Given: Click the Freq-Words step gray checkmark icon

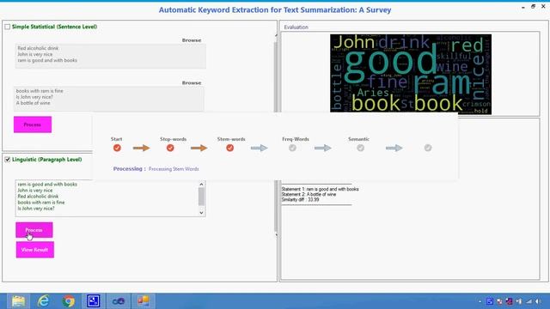Looking at the screenshot, I should click(292, 148).
